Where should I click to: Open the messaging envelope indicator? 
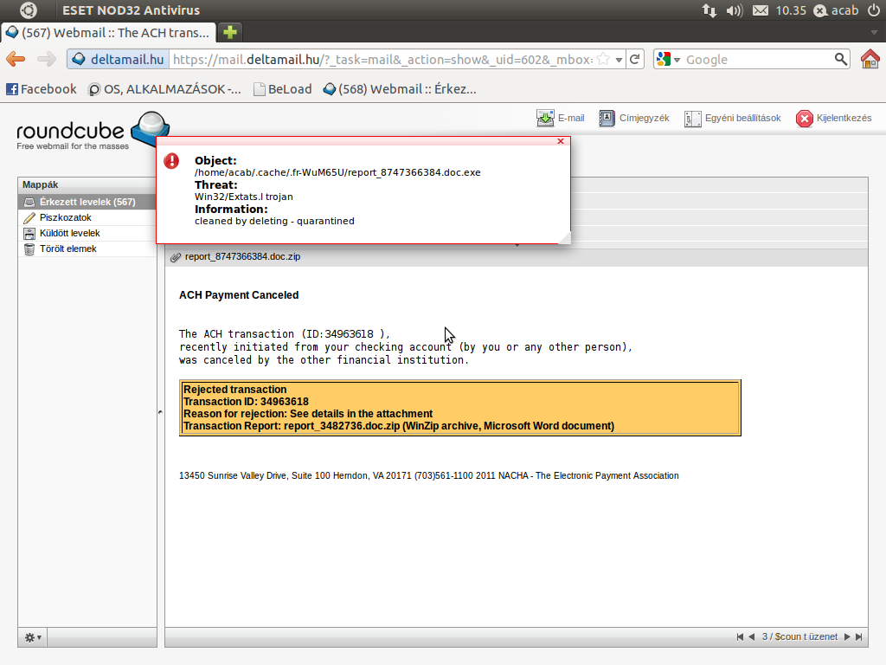(x=761, y=10)
